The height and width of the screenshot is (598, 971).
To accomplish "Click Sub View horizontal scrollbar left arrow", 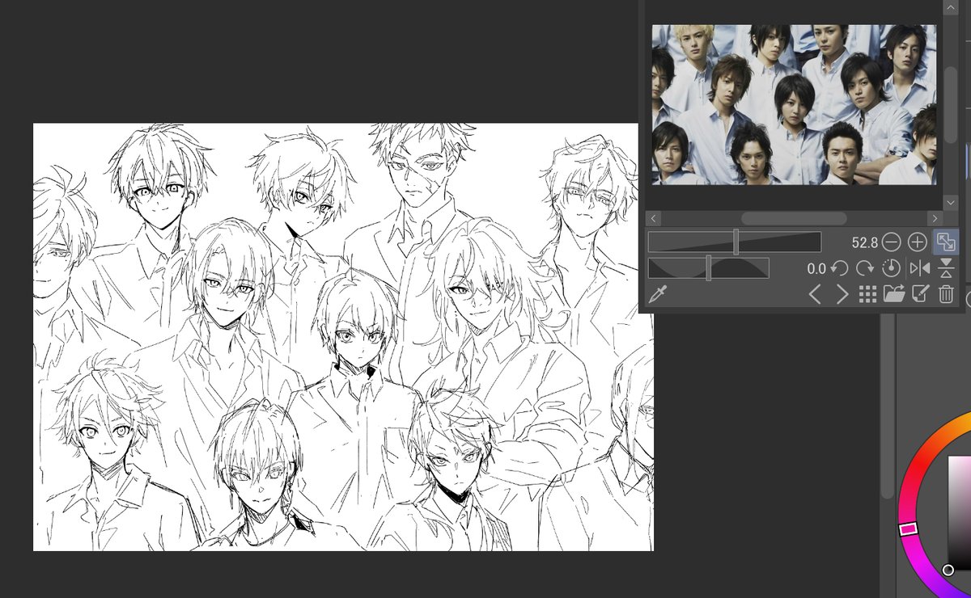I will coord(653,218).
